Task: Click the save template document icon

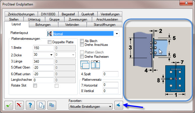Action: coord(41,105)
